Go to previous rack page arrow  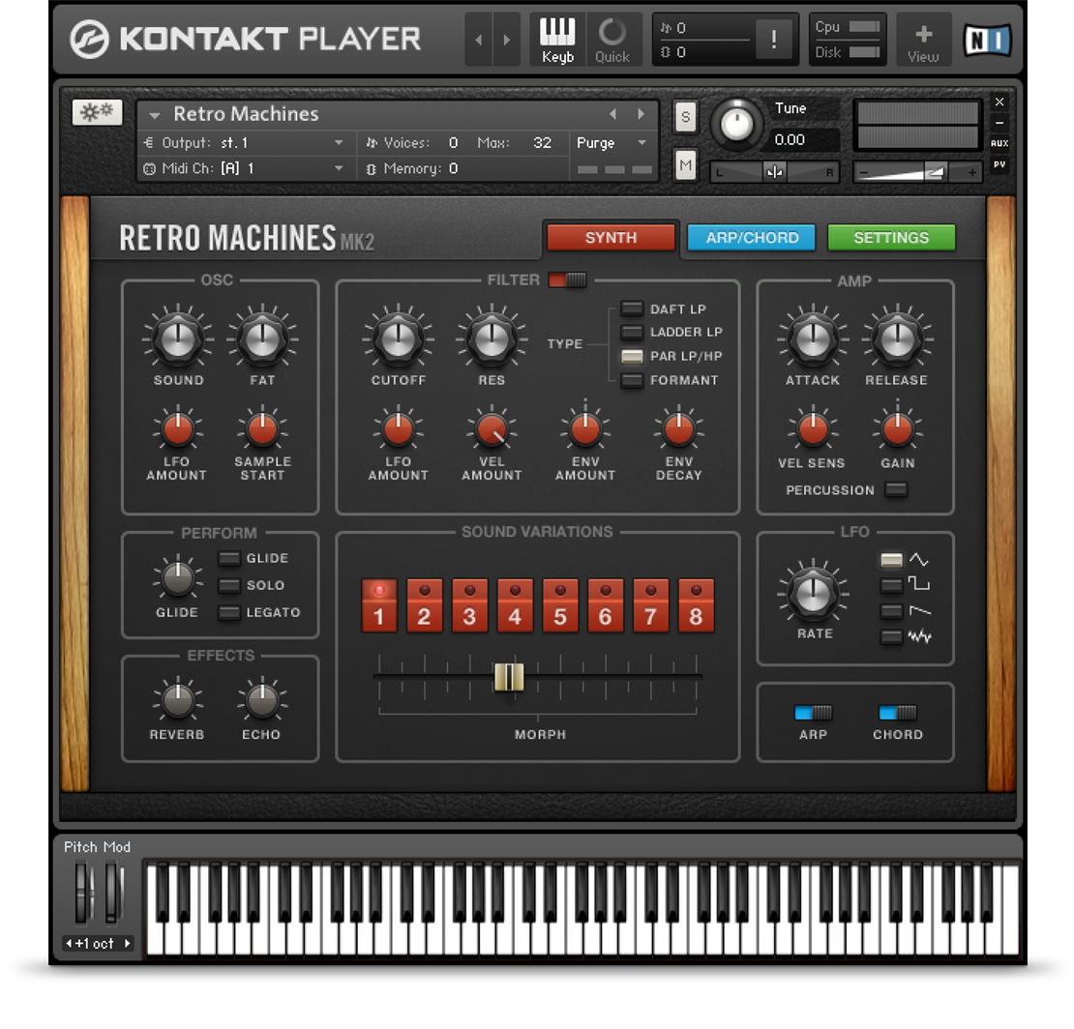click(x=479, y=40)
